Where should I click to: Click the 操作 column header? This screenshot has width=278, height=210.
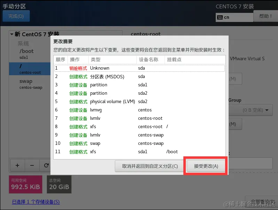pyautogui.click(x=78, y=60)
